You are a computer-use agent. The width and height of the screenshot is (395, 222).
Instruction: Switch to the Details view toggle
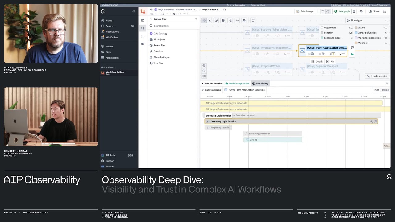(x=385, y=90)
